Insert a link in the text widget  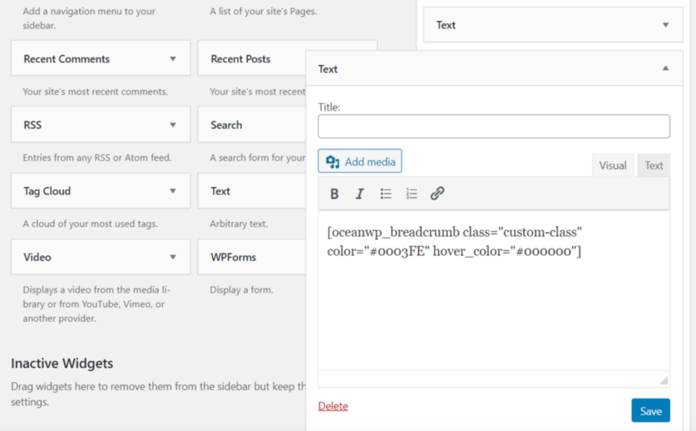click(x=437, y=194)
